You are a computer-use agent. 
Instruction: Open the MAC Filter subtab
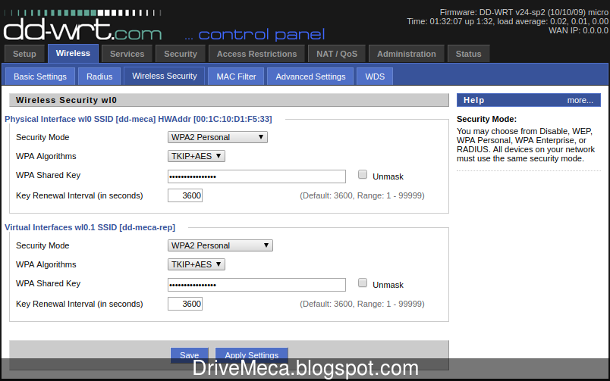tap(236, 77)
